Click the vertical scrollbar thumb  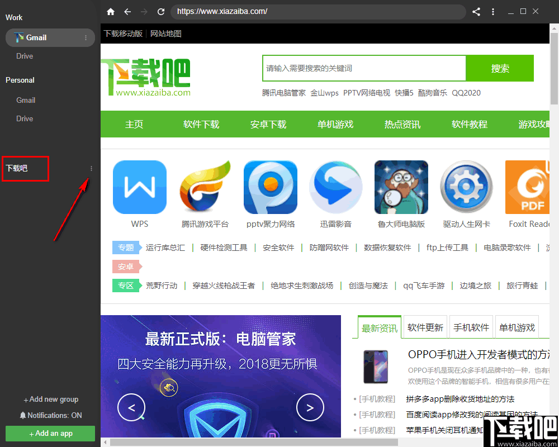tap(554, 69)
